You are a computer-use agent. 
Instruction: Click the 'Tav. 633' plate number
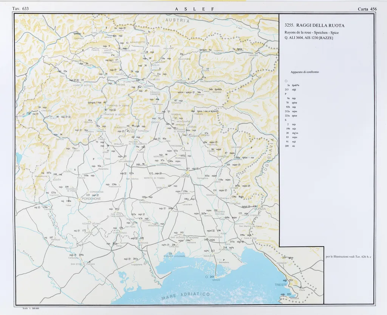click(20, 9)
